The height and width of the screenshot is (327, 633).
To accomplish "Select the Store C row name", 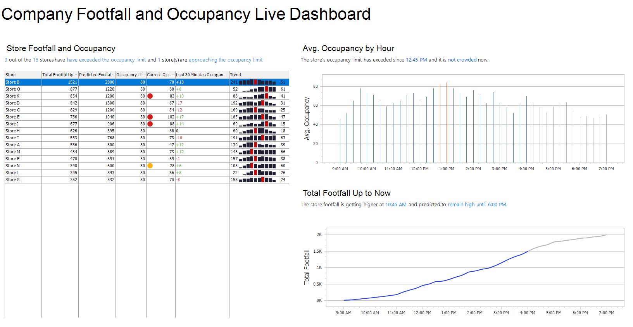I will pos(12,110).
